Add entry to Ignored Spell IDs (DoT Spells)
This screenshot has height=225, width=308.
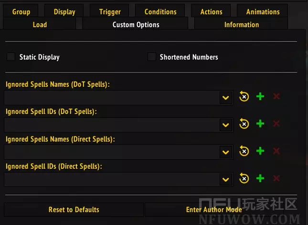coord(260,124)
